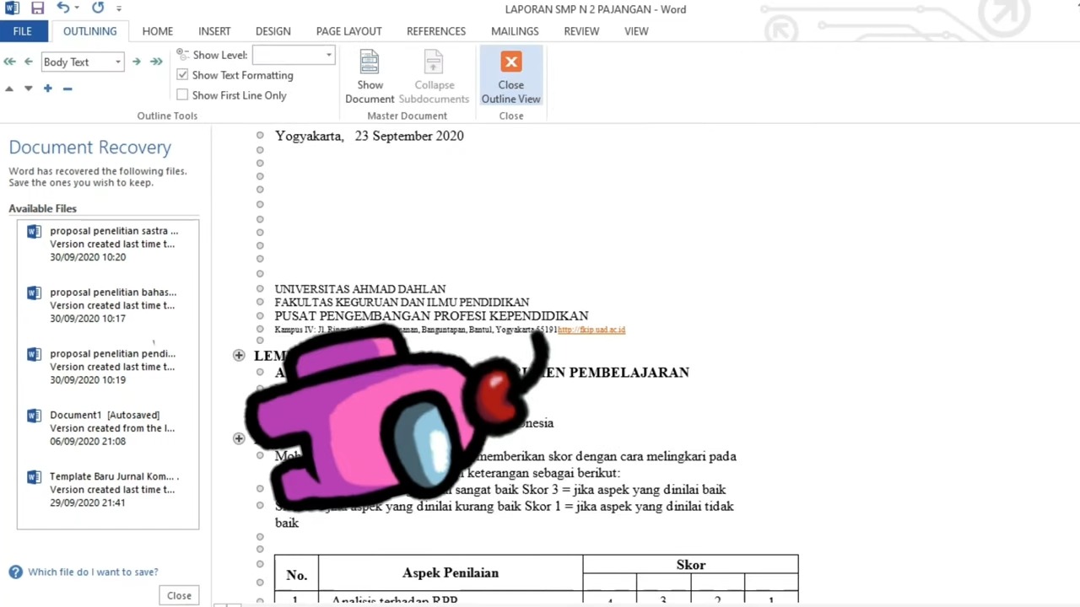Viewport: 1080px width, 607px height.
Task: Click the Yogyakarta, 23 September 2020 line
Action: [x=369, y=136]
